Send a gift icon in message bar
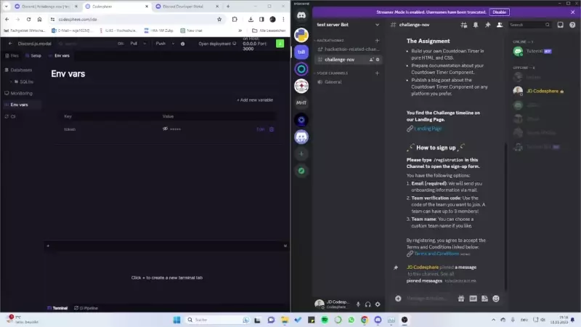This screenshot has width=581, height=327. point(461,299)
